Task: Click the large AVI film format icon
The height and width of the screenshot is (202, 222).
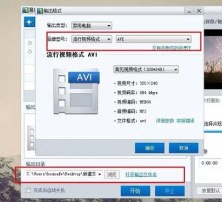Action: 76,92
